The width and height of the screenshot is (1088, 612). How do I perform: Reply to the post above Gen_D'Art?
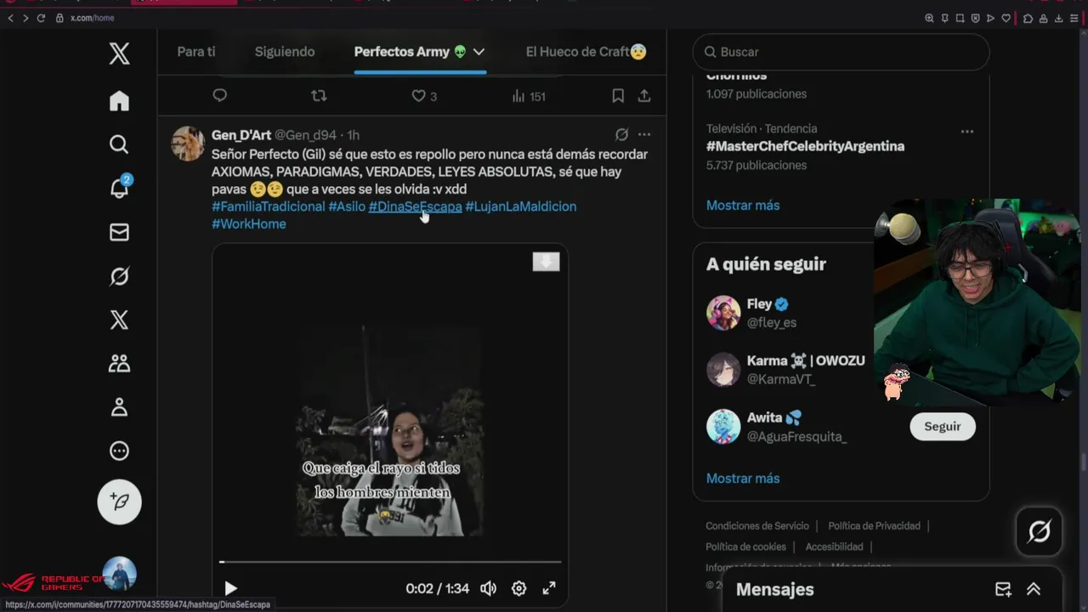[219, 95]
